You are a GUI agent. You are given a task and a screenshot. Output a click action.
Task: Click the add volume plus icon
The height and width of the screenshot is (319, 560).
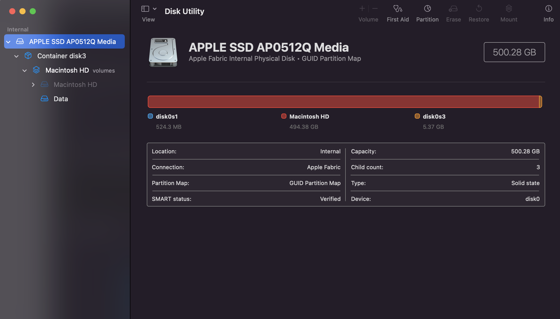(x=362, y=8)
